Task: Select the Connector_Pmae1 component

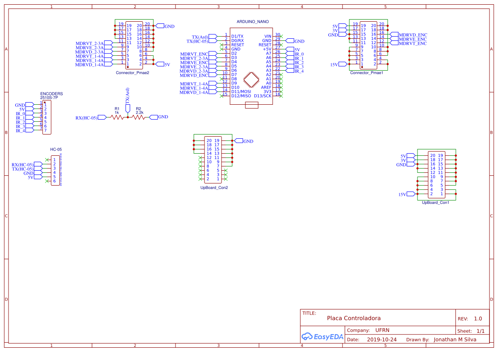Action: click(x=368, y=45)
